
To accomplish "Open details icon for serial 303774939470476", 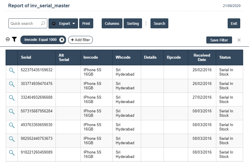I will 12,84.
